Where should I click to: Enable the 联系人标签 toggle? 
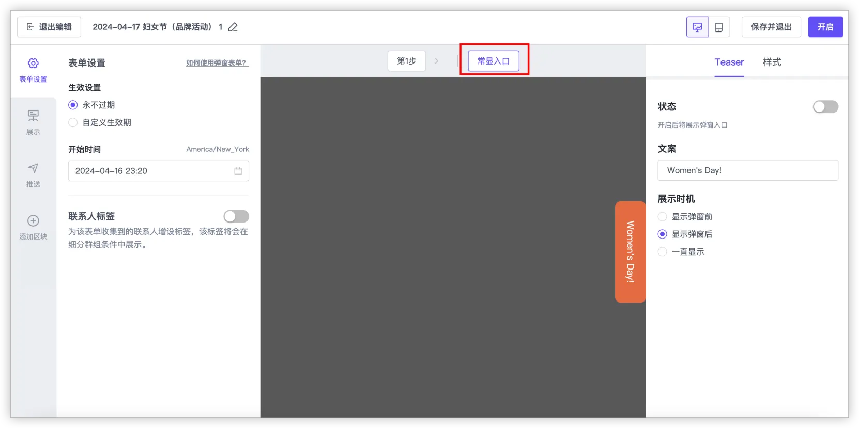tap(236, 216)
